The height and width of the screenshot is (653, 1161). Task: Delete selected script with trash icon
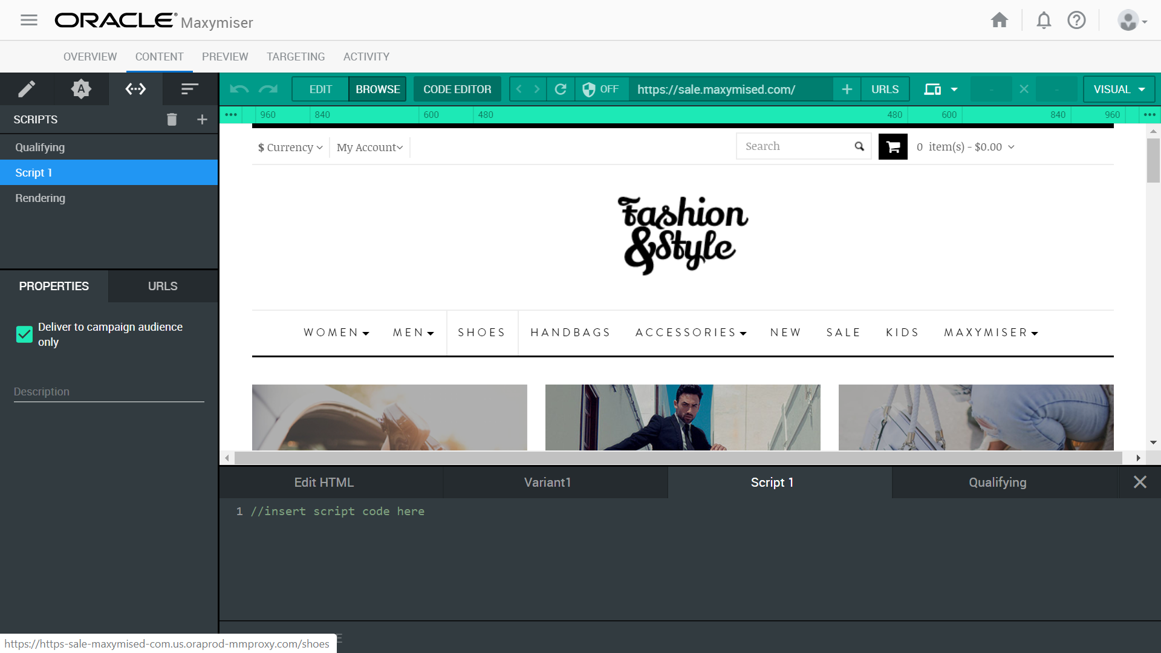(x=172, y=120)
